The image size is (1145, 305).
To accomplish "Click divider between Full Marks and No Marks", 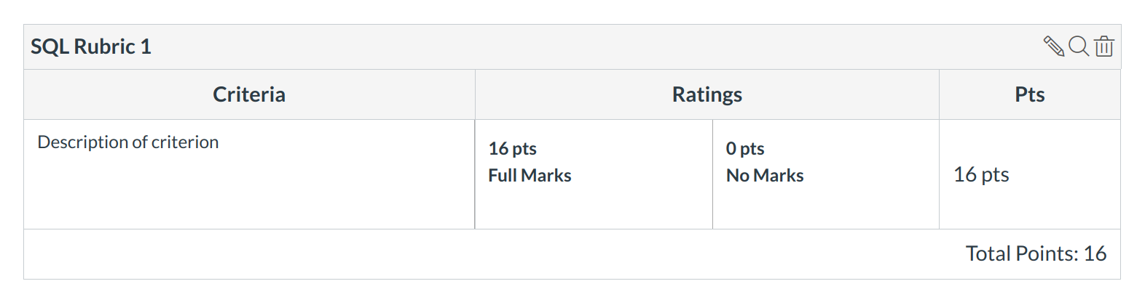I will [712, 174].
